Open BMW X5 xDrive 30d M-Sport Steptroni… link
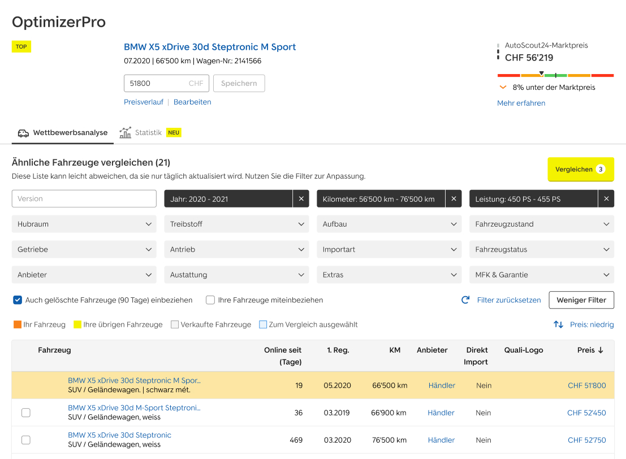626x459 pixels. (134, 408)
